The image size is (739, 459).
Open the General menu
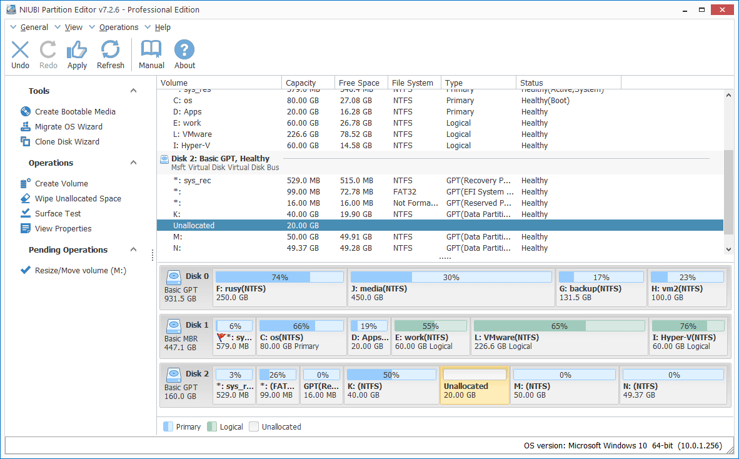pos(34,28)
